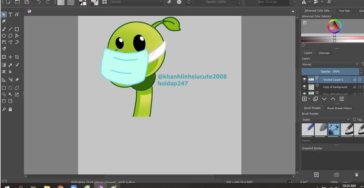364x188 pixels.
Task: Select the Freehand Path tool
Action: tap(10, 42)
